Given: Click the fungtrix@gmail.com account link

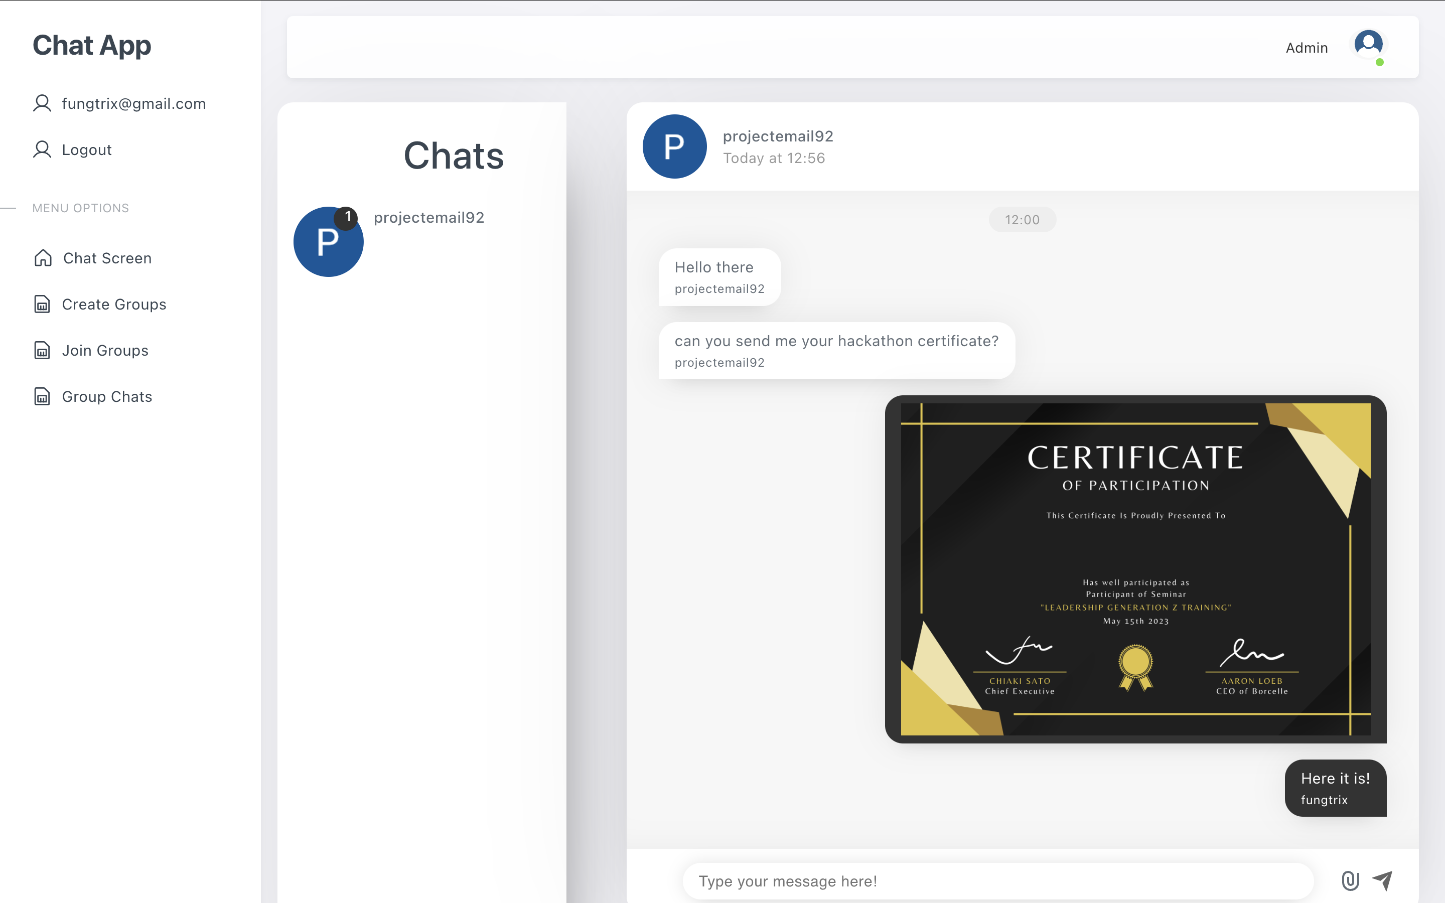Looking at the screenshot, I should (134, 103).
